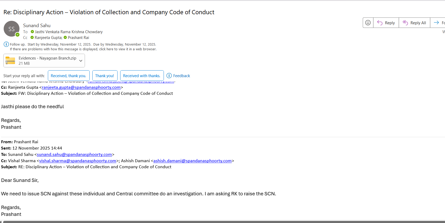Click recipient Jasthi Venkata Rama Krishna Chowdary

click(x=69, y=32)
